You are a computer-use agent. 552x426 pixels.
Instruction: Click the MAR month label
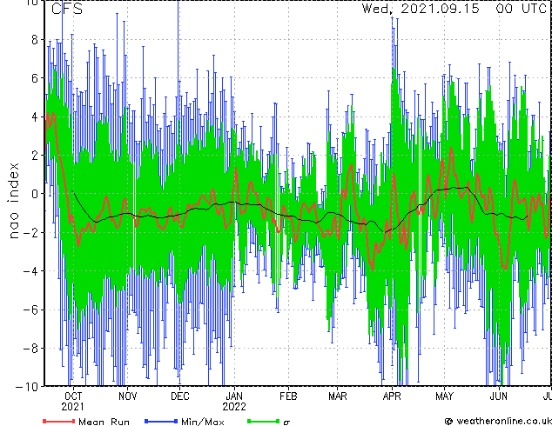tap(338, 396)
